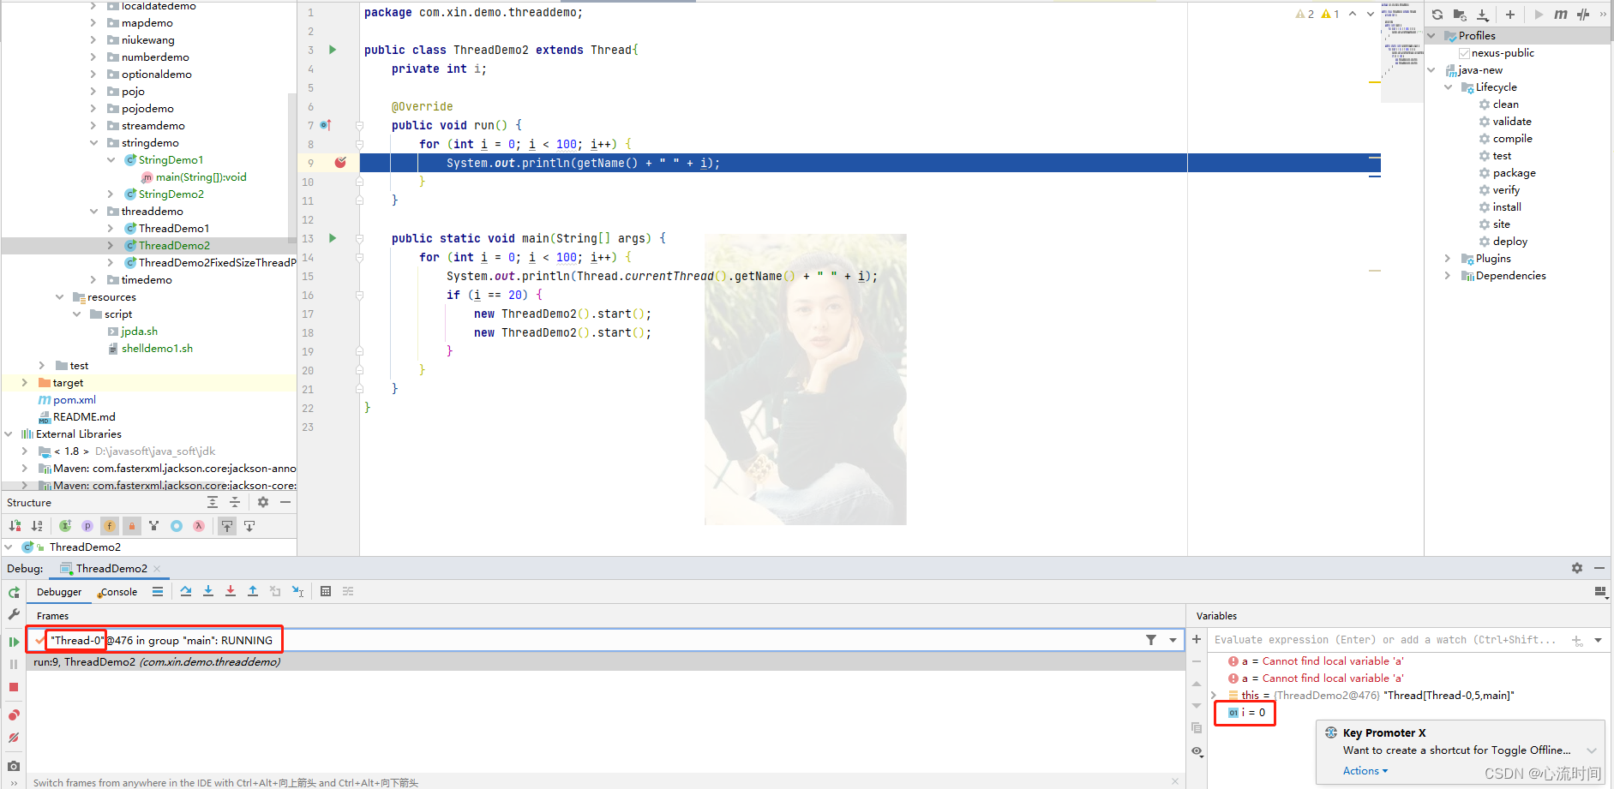The width and height of the screenshot is (1614, 789).
Task: Click the red stop button in debug sidebar
Action: point(14,686)
